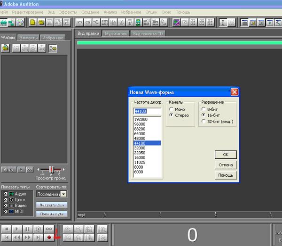
Task: Toggle the MIDI type checkbox
Action: pos(6,212)
